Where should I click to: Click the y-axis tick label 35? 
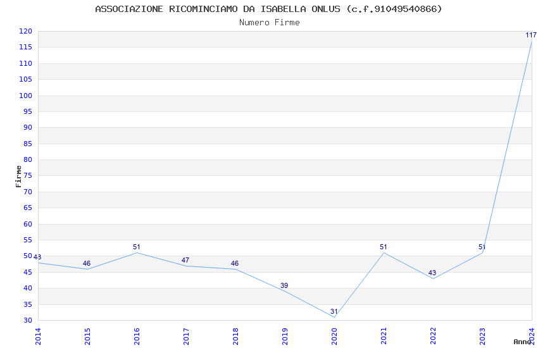pyautogui.click(x=28, y=304)
